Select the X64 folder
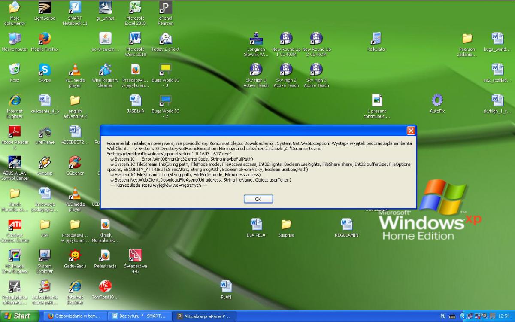 (45, 228)
